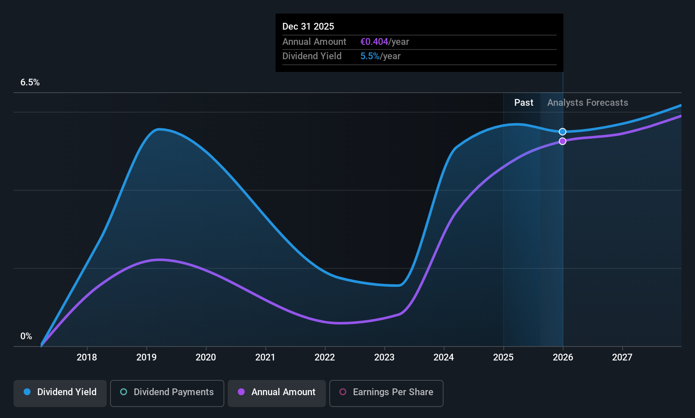Select the blue dividend yield data point marker
Viewport: 695px width, 418px height.
pyautogui.click(x=563, y=132)
